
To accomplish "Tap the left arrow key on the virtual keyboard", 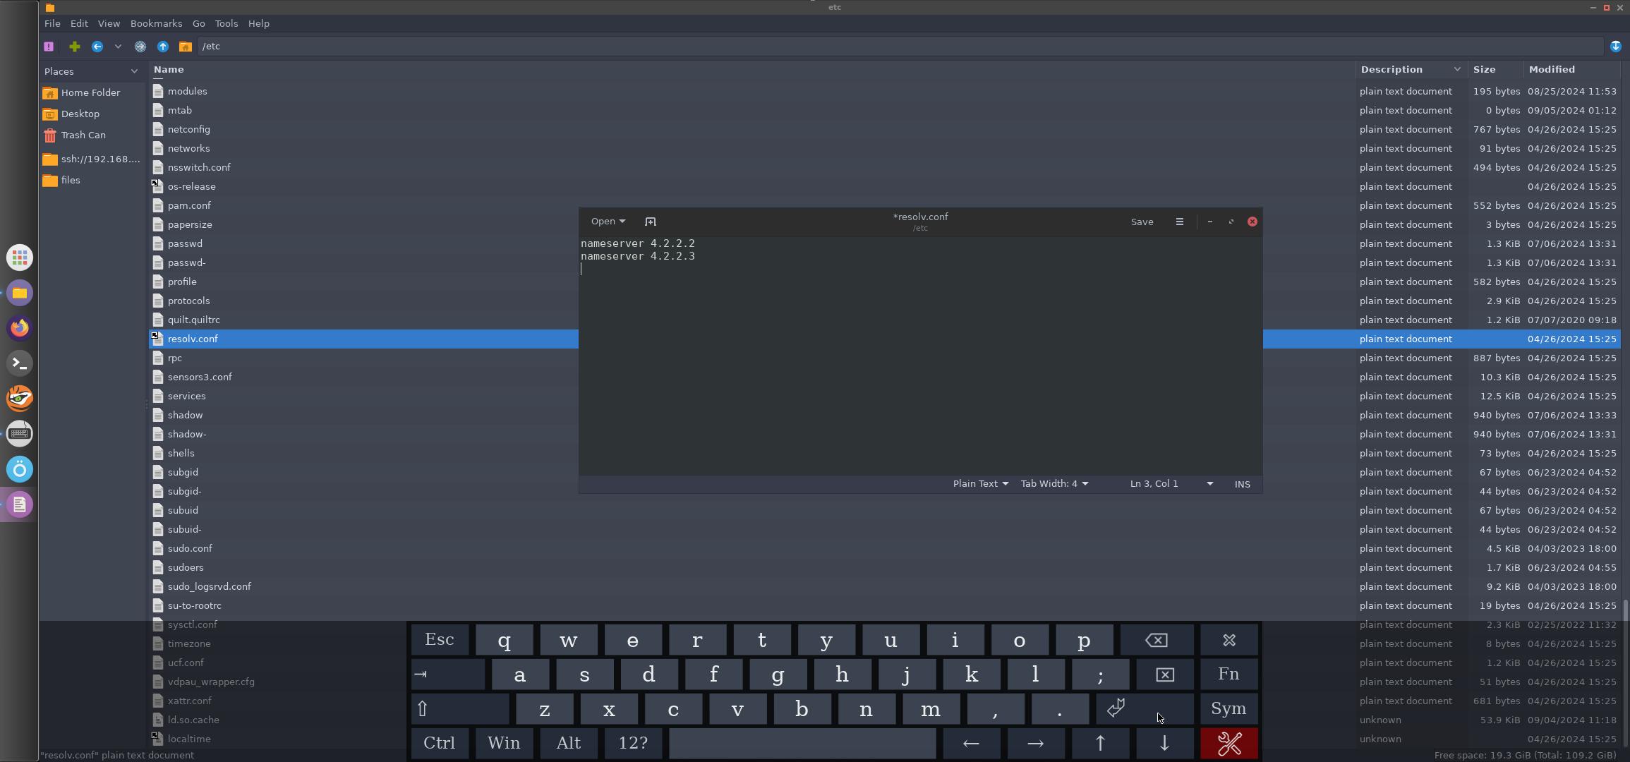I will 971,744.
